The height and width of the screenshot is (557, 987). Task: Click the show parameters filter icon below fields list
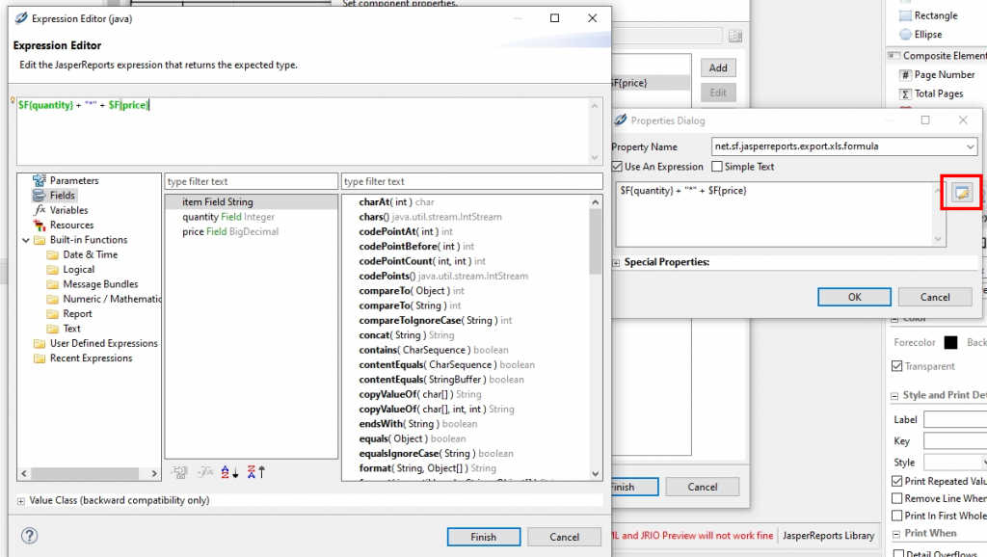coord(179,472)
